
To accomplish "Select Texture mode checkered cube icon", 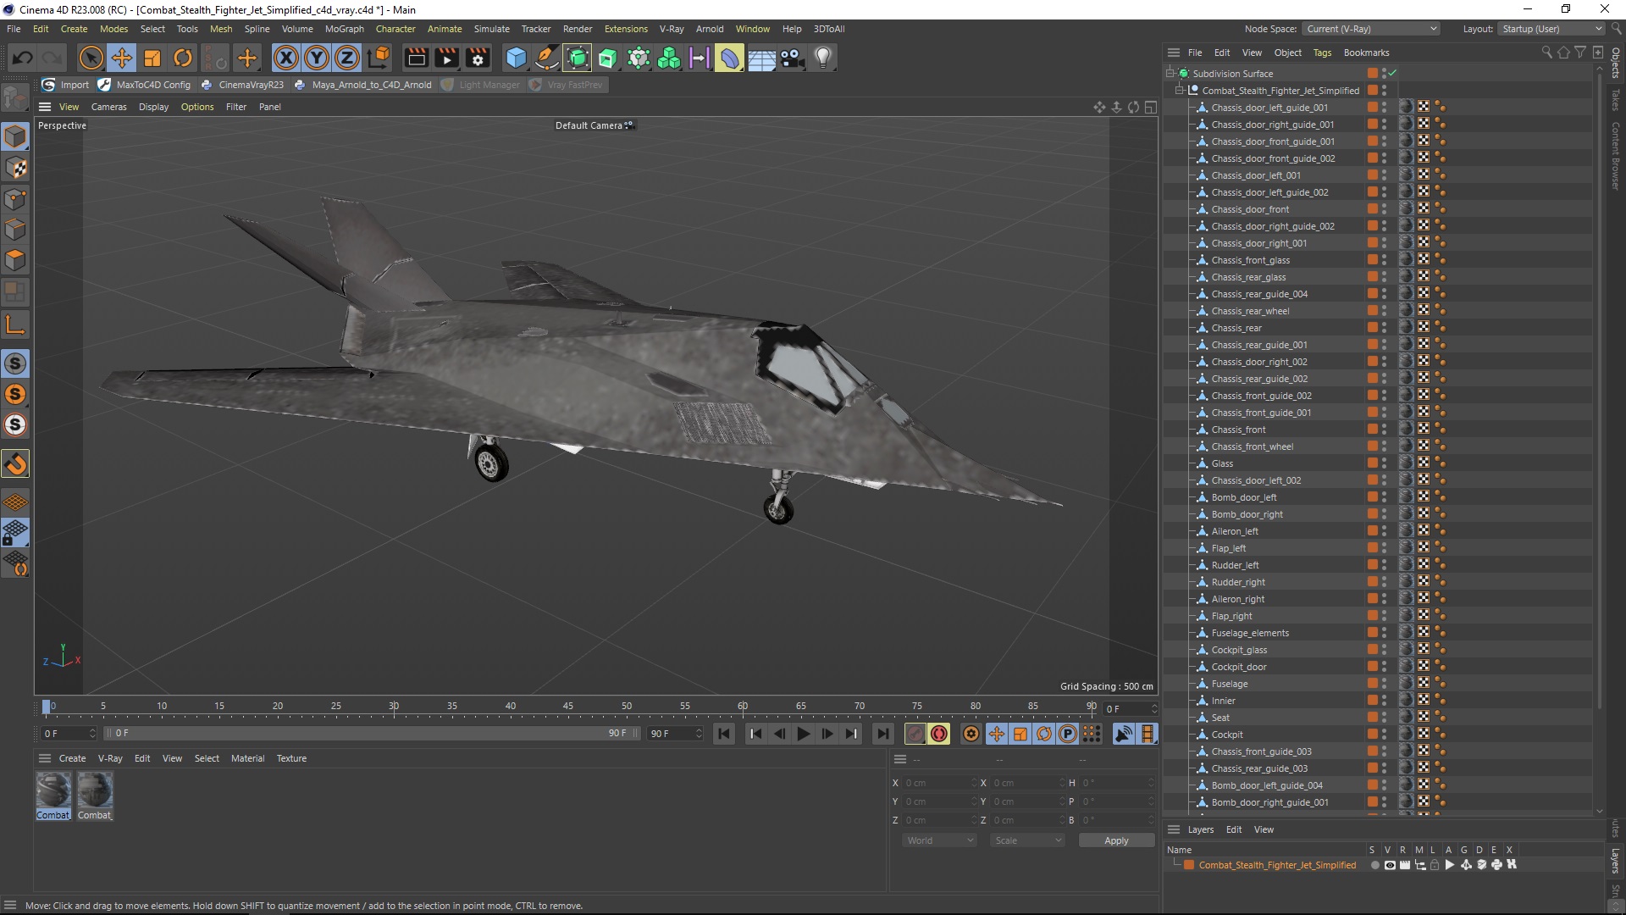I will coord(15,167).
